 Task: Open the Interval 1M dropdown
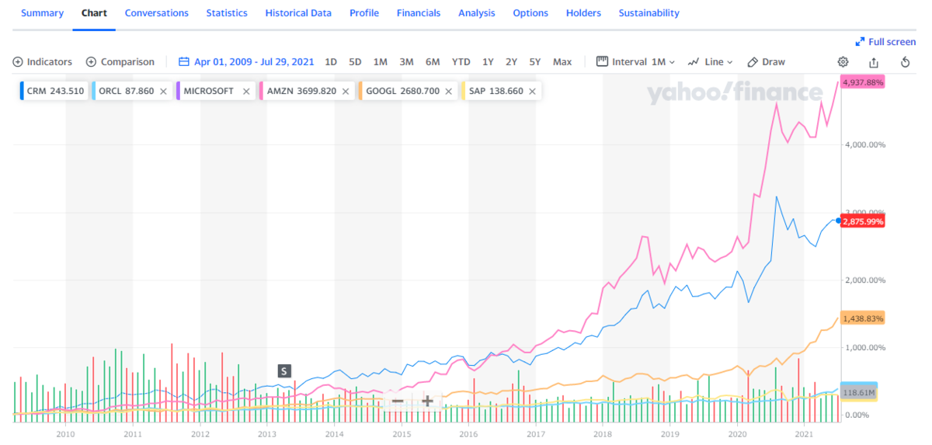[635, 62]
